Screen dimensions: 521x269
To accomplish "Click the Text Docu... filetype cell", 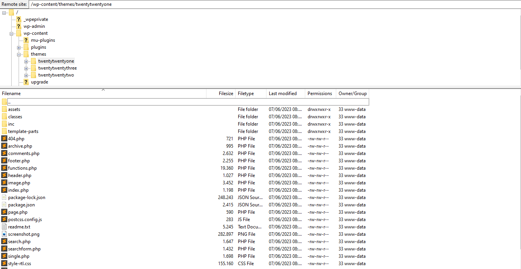I will tap(250, 227).
